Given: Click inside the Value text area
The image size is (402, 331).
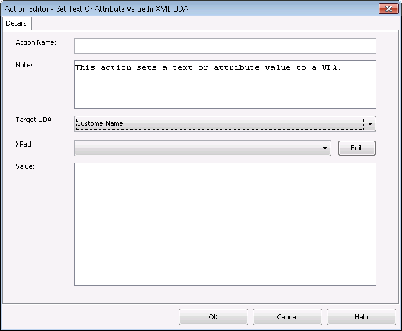Looking at the screenshot, I should tap(225, 224).
